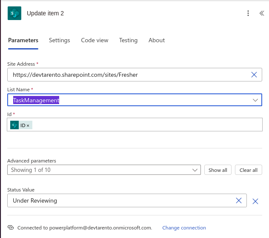Viewport: 269px width, 238px height.
Task: Open the Code view tab
Action: [94, 41]
